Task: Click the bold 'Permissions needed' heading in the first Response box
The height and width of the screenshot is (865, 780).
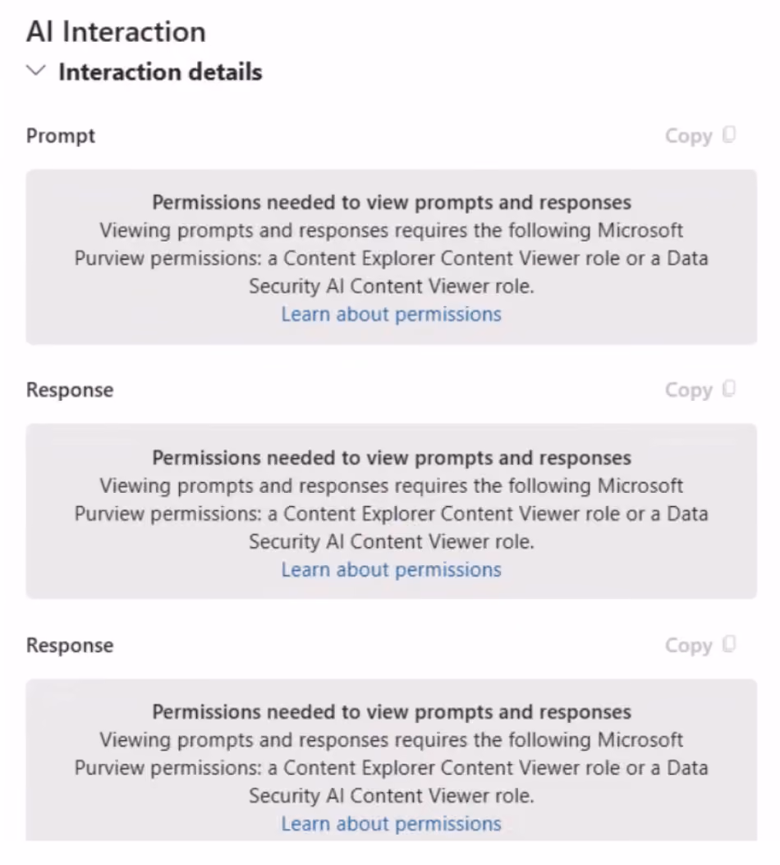Action: click(392, 458)
